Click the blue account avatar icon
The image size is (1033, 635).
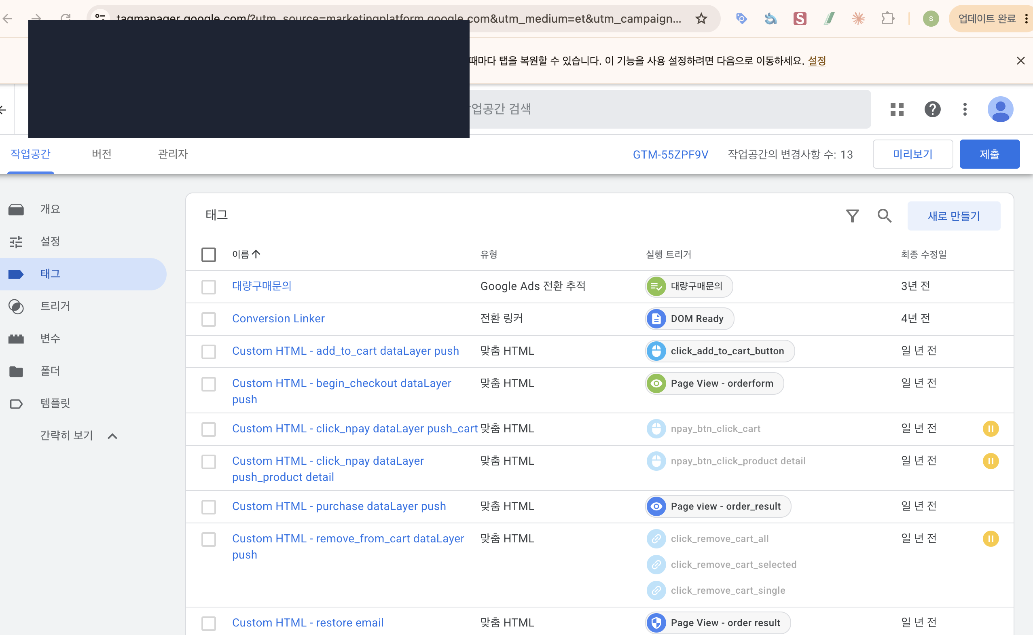coord(1000,109)
